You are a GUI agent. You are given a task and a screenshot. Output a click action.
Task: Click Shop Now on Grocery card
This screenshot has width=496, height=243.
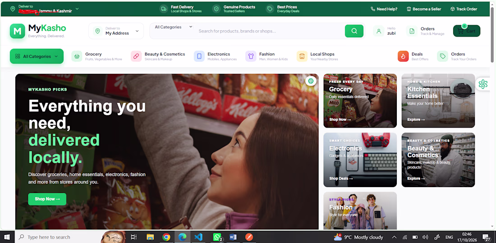coord(340,119)
